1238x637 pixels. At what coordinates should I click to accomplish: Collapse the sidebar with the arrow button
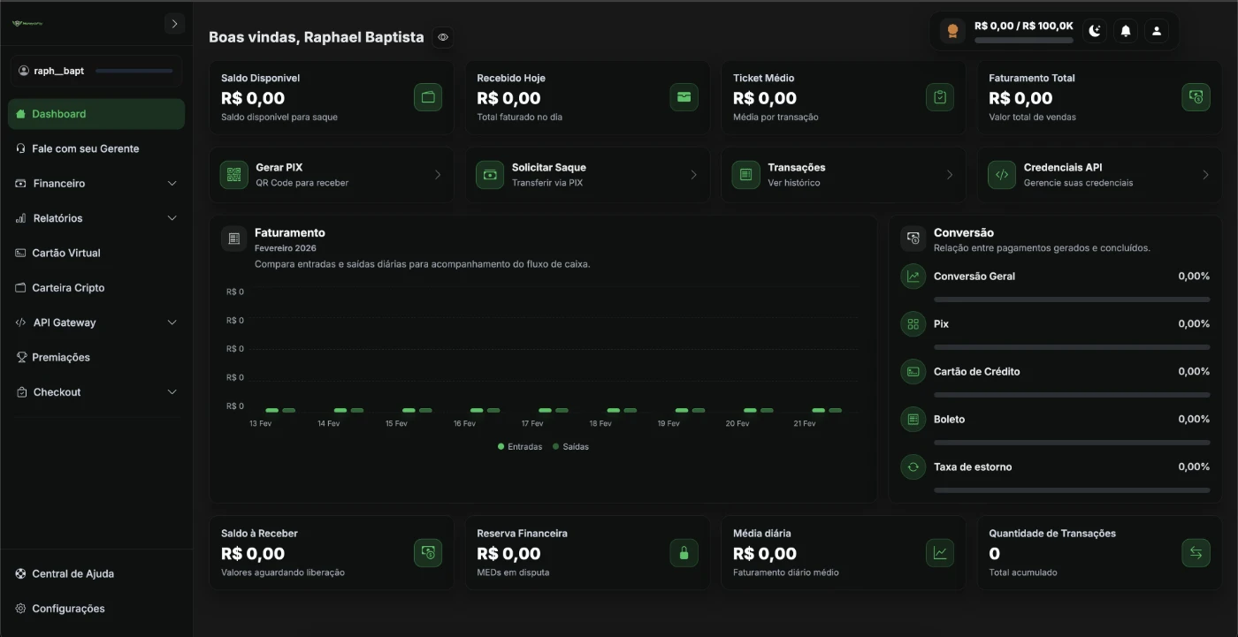point(174,24)
